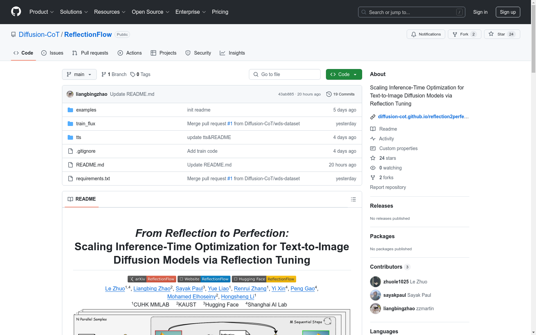Image resolution: width=536 pixels, height=335 pixels.
Task: Expand the Enterprise menu
Action: (x=191, y=12)
